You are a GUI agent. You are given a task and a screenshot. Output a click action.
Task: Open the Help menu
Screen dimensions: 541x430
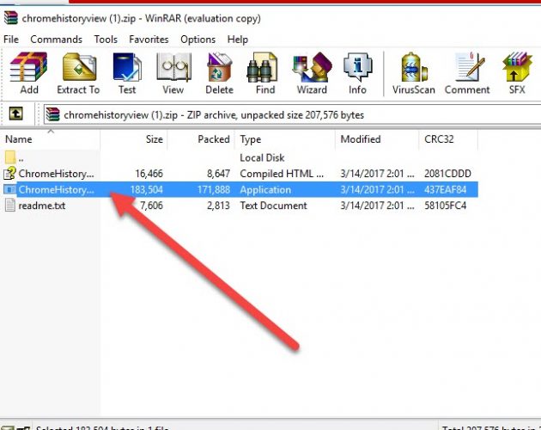pos(238,40)
